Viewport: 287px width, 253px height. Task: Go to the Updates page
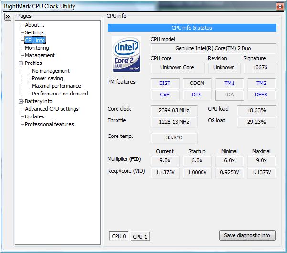coord(34,116)
